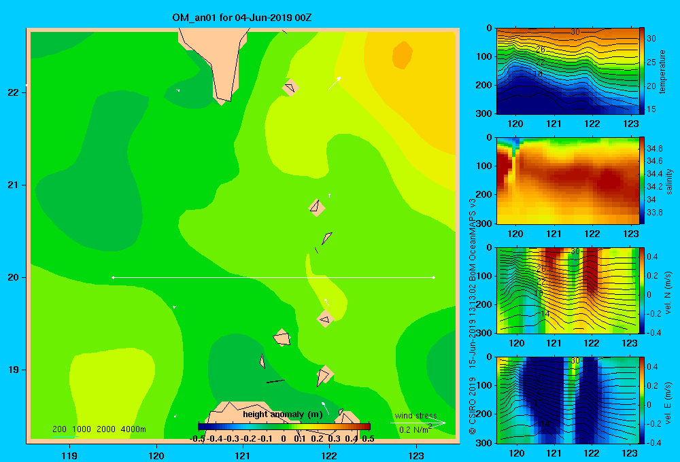The width and height of the screenshot is (680, 462).
Task: Click the main map longitude label 121
Action: [x=243, y=455]
